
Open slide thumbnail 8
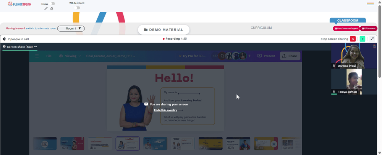210,143
